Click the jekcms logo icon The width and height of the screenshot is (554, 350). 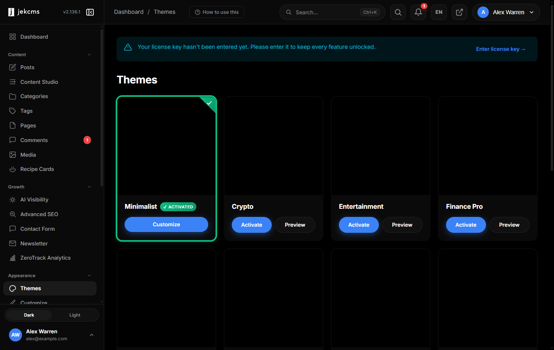11,12
